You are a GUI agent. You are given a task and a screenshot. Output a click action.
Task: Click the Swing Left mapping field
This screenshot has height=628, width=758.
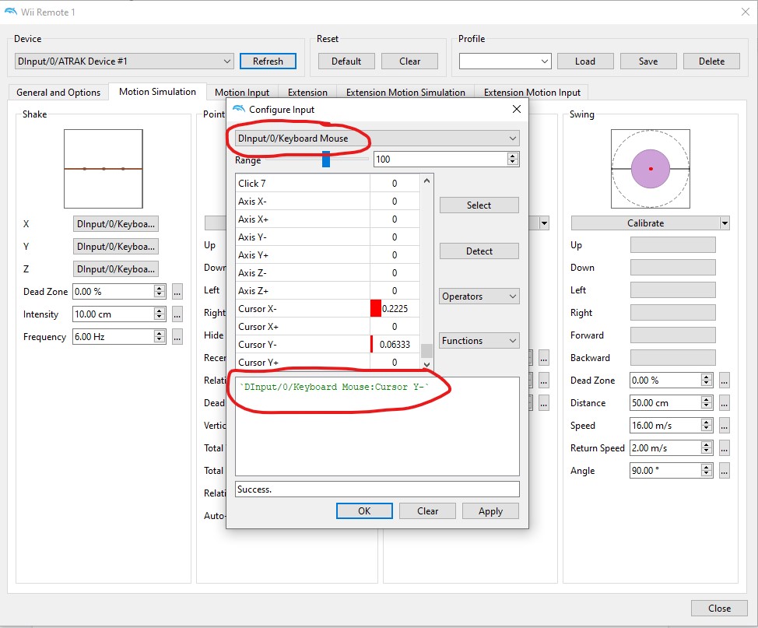(673, 290)
